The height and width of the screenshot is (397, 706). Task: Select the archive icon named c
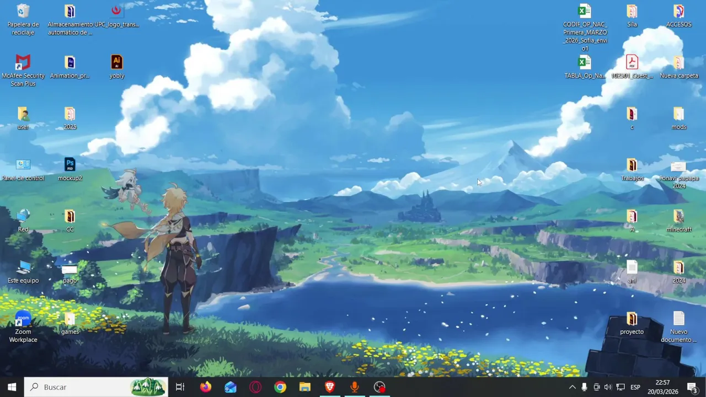coord(632,118)
